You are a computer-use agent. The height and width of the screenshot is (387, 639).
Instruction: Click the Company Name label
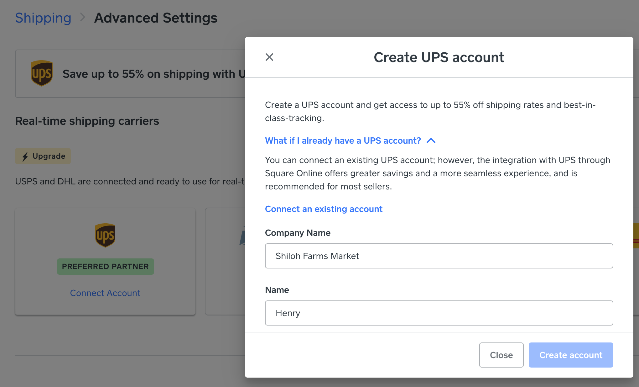pos(298,233)
